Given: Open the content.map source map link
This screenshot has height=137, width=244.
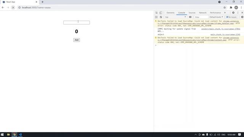Looking at the screenshot, I should tap(198, 39).
